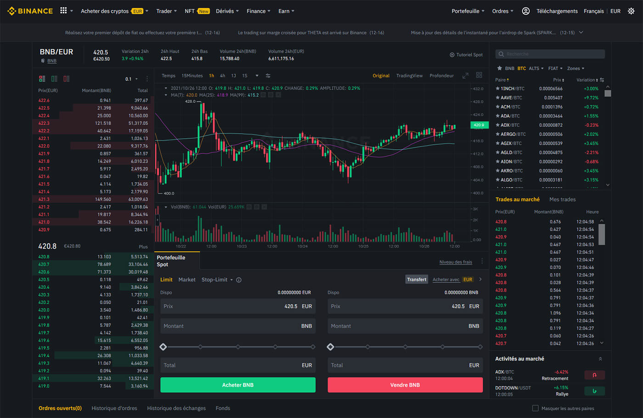Viewport: 643px width, 418px height.
Task: Collapse the MA indicator line arrow
Action: (x=166, y=95)
